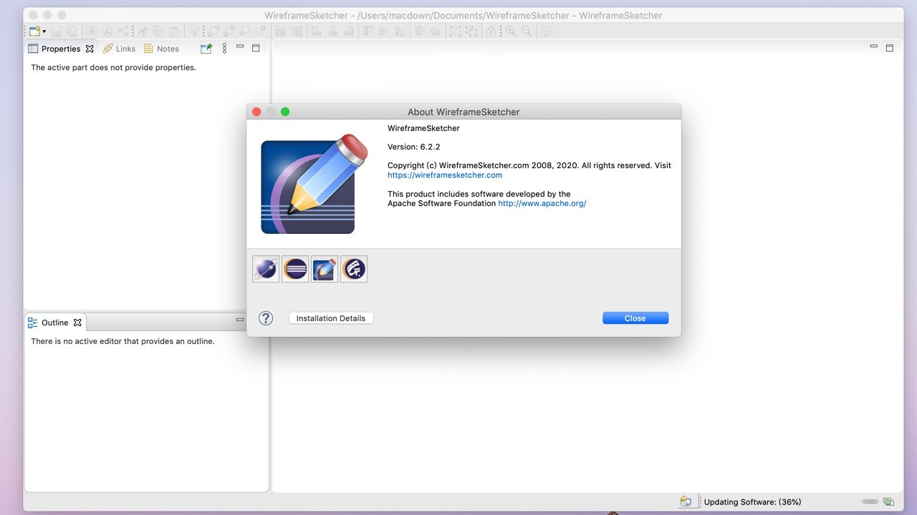Close the Properties tab
The width and height of the screenshot is (917, 515).
(x=90, y=49)
